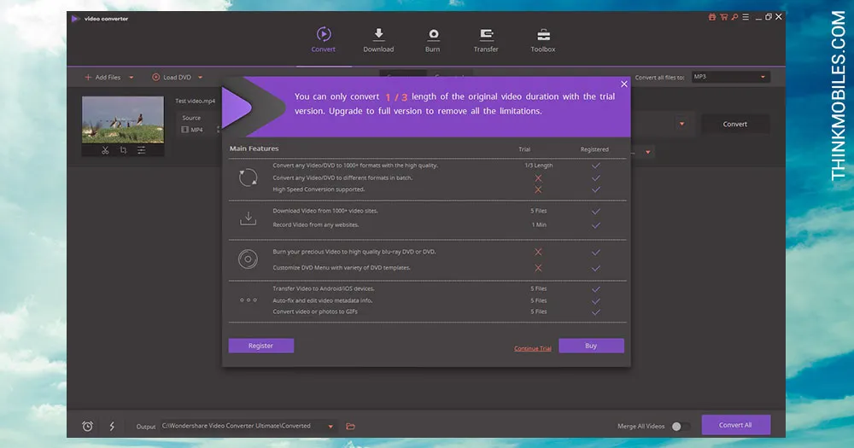This screenshot has height=448, width=854.
Task: Click the Add Files button
Action: 102,78
